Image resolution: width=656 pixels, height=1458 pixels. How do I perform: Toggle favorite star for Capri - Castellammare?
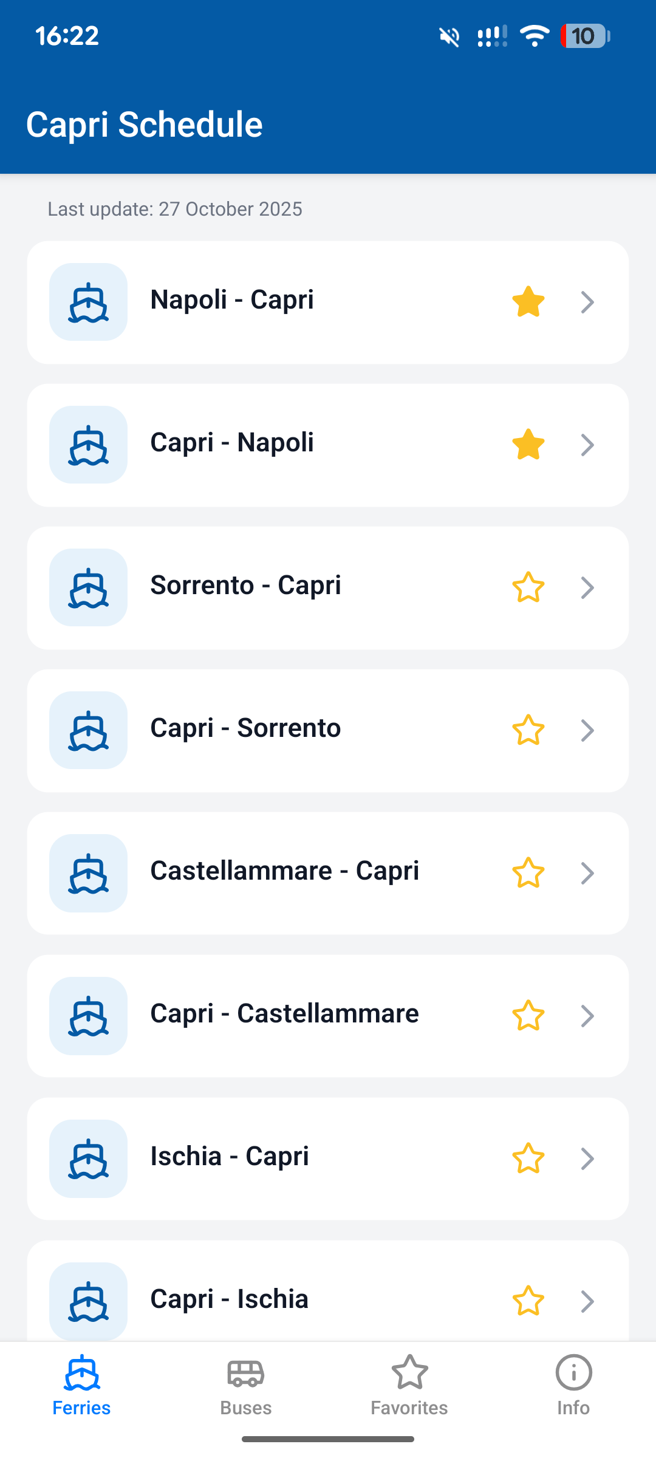(528, 1016)
